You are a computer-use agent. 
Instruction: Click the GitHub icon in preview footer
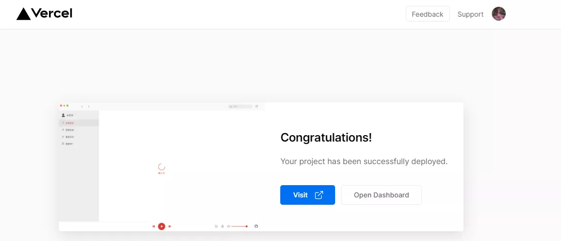[x=256, y=226]
